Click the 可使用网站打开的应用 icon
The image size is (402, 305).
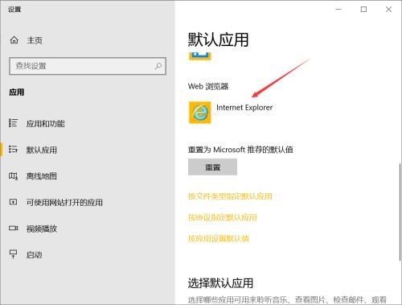coord(13,202)
